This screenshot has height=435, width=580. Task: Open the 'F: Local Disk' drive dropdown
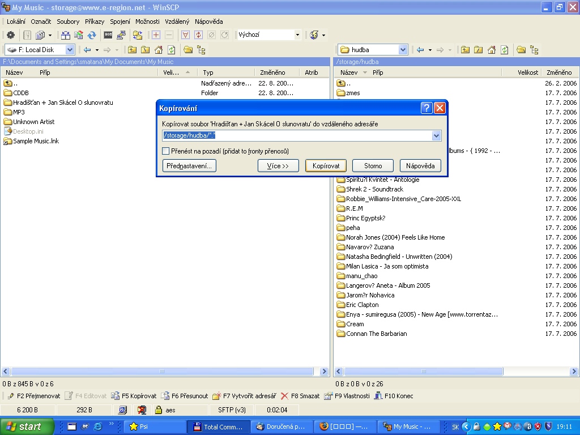[x=70, y=50]
